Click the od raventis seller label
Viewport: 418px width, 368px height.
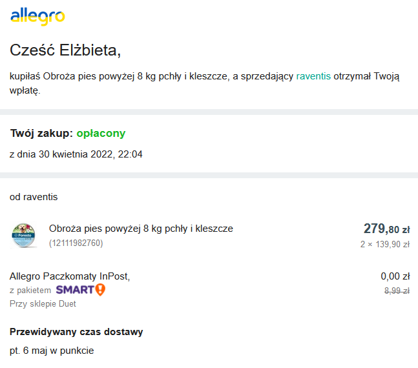tap(34, 197)
